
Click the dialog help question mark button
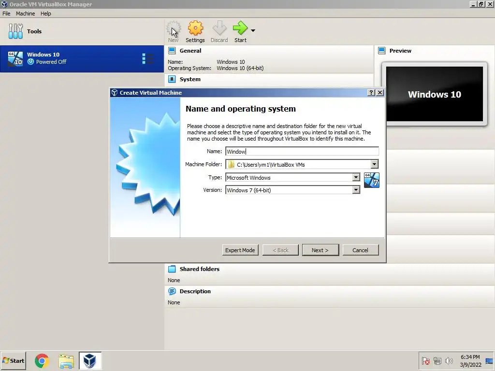click(x=371, y=92)
